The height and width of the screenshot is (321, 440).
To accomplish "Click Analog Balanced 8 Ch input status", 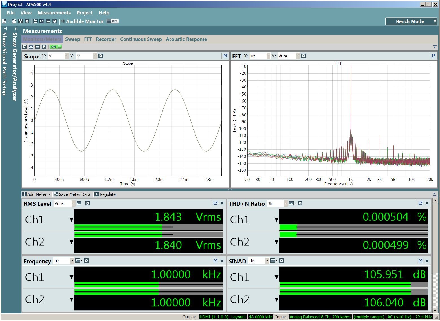I will (x=320, y=317).
